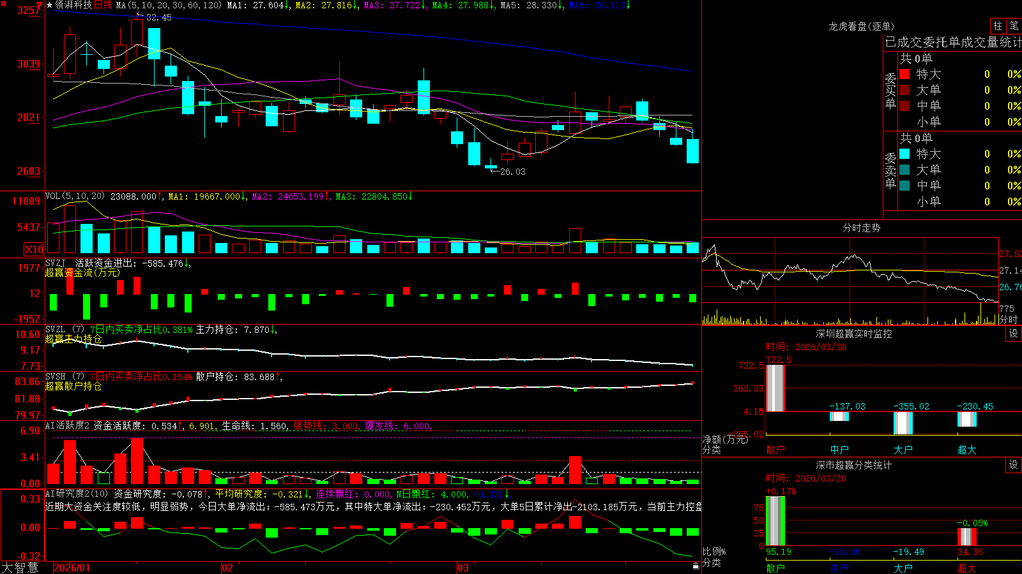Select the 超大 category in 比例 chart
The height and width of the screenshot is (574, 1022).
point(967,568)
